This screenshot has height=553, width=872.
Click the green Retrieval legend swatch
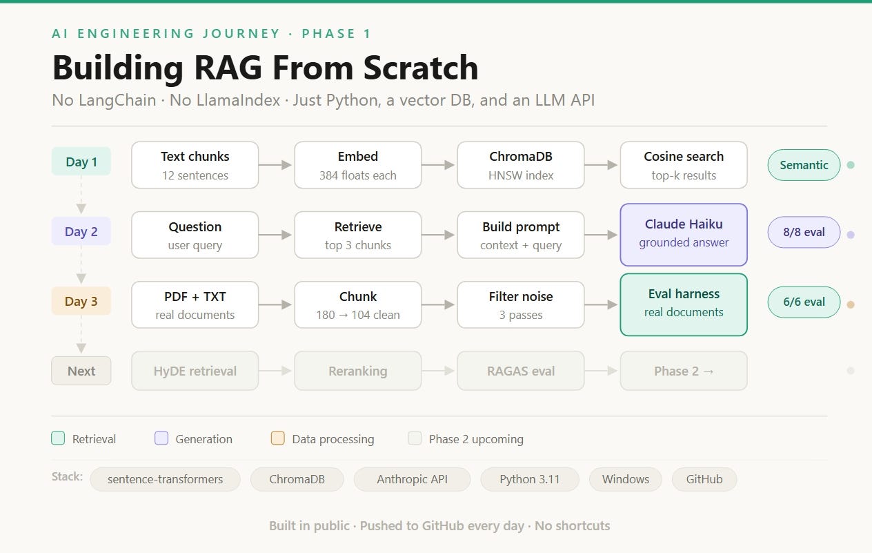click(58, 438)
